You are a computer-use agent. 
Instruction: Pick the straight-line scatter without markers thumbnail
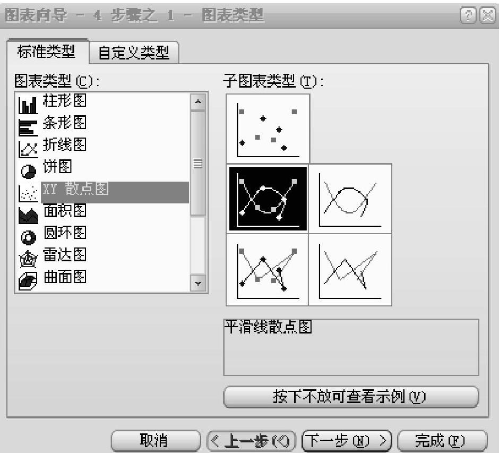tap(350, 270)
